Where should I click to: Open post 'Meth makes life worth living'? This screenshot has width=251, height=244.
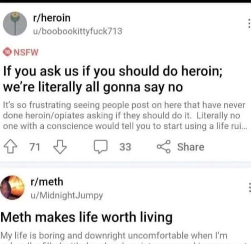pyautogui.click(x=87, y=217)
